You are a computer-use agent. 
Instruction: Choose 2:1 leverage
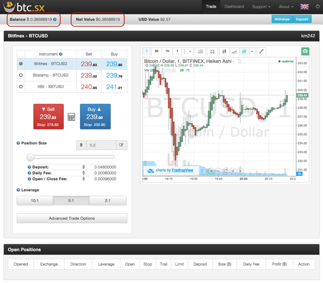click(x=108, y=201)
